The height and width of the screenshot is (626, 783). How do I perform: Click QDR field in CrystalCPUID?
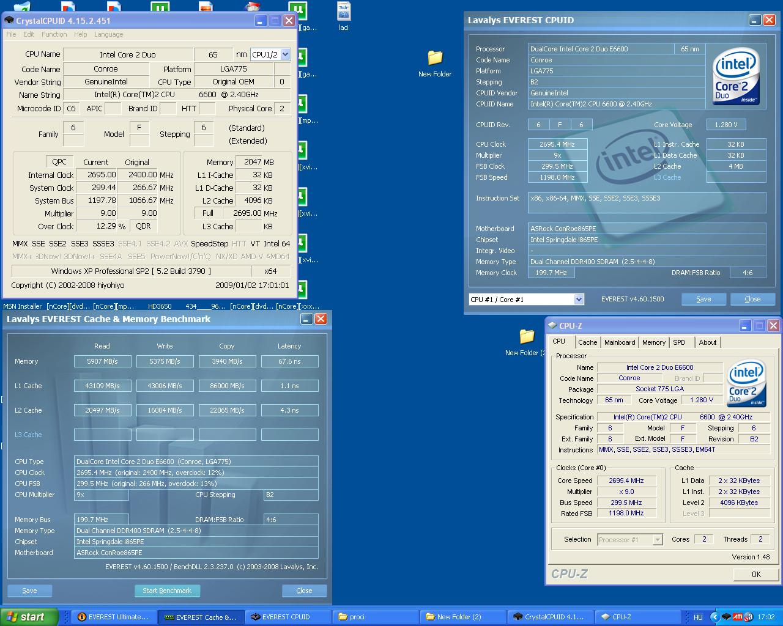tap(143, 226)
